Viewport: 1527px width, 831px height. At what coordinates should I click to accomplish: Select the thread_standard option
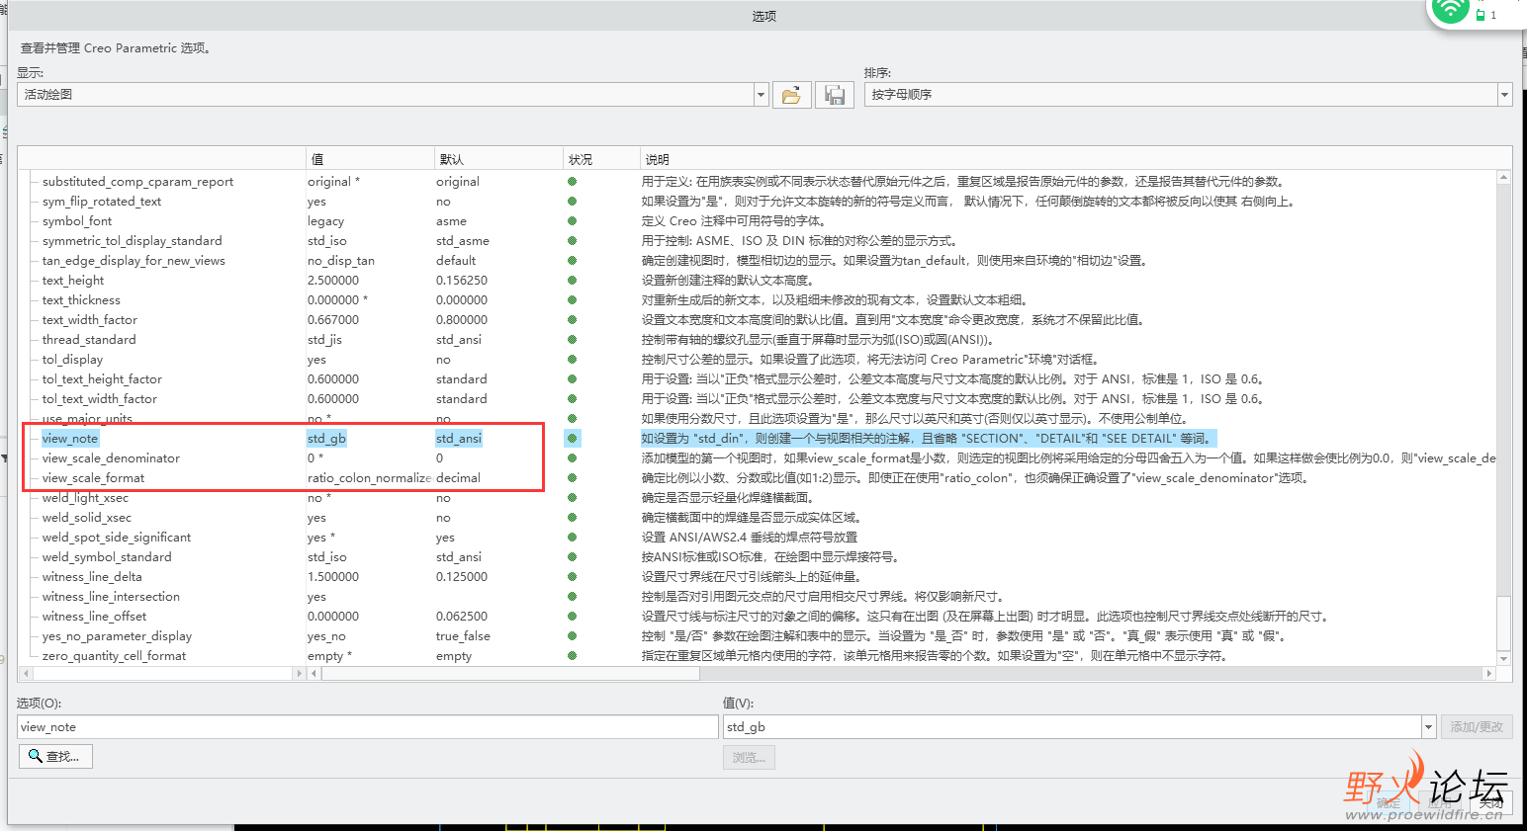tap(89, 339)
